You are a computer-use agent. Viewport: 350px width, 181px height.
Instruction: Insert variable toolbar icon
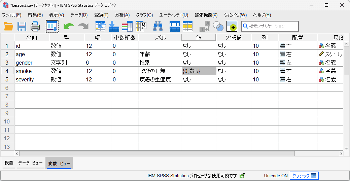tap(187, 26)
